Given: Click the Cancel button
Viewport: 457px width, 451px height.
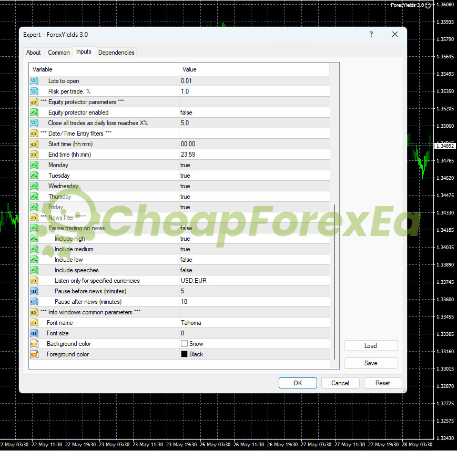Looking at the screenshot, I should coord(340,383).
